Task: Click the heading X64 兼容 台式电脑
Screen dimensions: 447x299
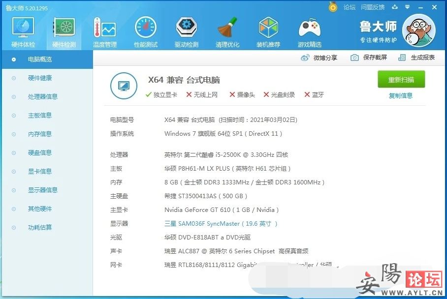Action: coord(184,80)
